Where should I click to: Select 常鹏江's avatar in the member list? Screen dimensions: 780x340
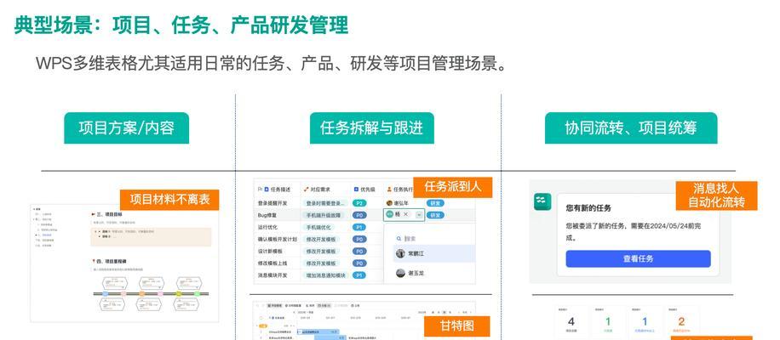(x=400, y=253)
